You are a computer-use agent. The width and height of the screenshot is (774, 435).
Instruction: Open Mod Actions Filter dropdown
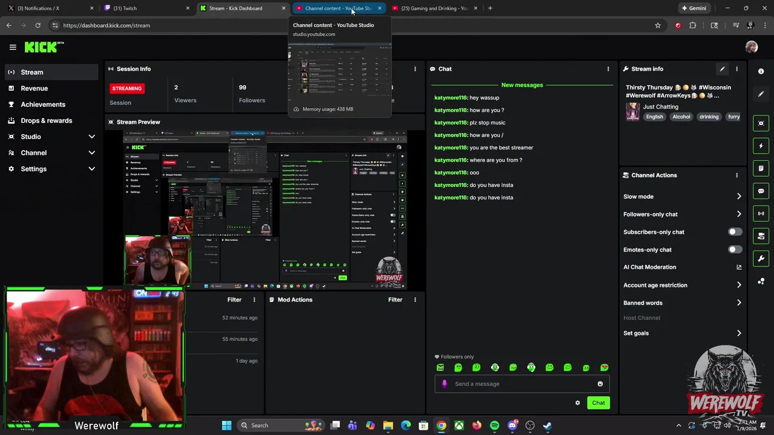coord(395,300)
